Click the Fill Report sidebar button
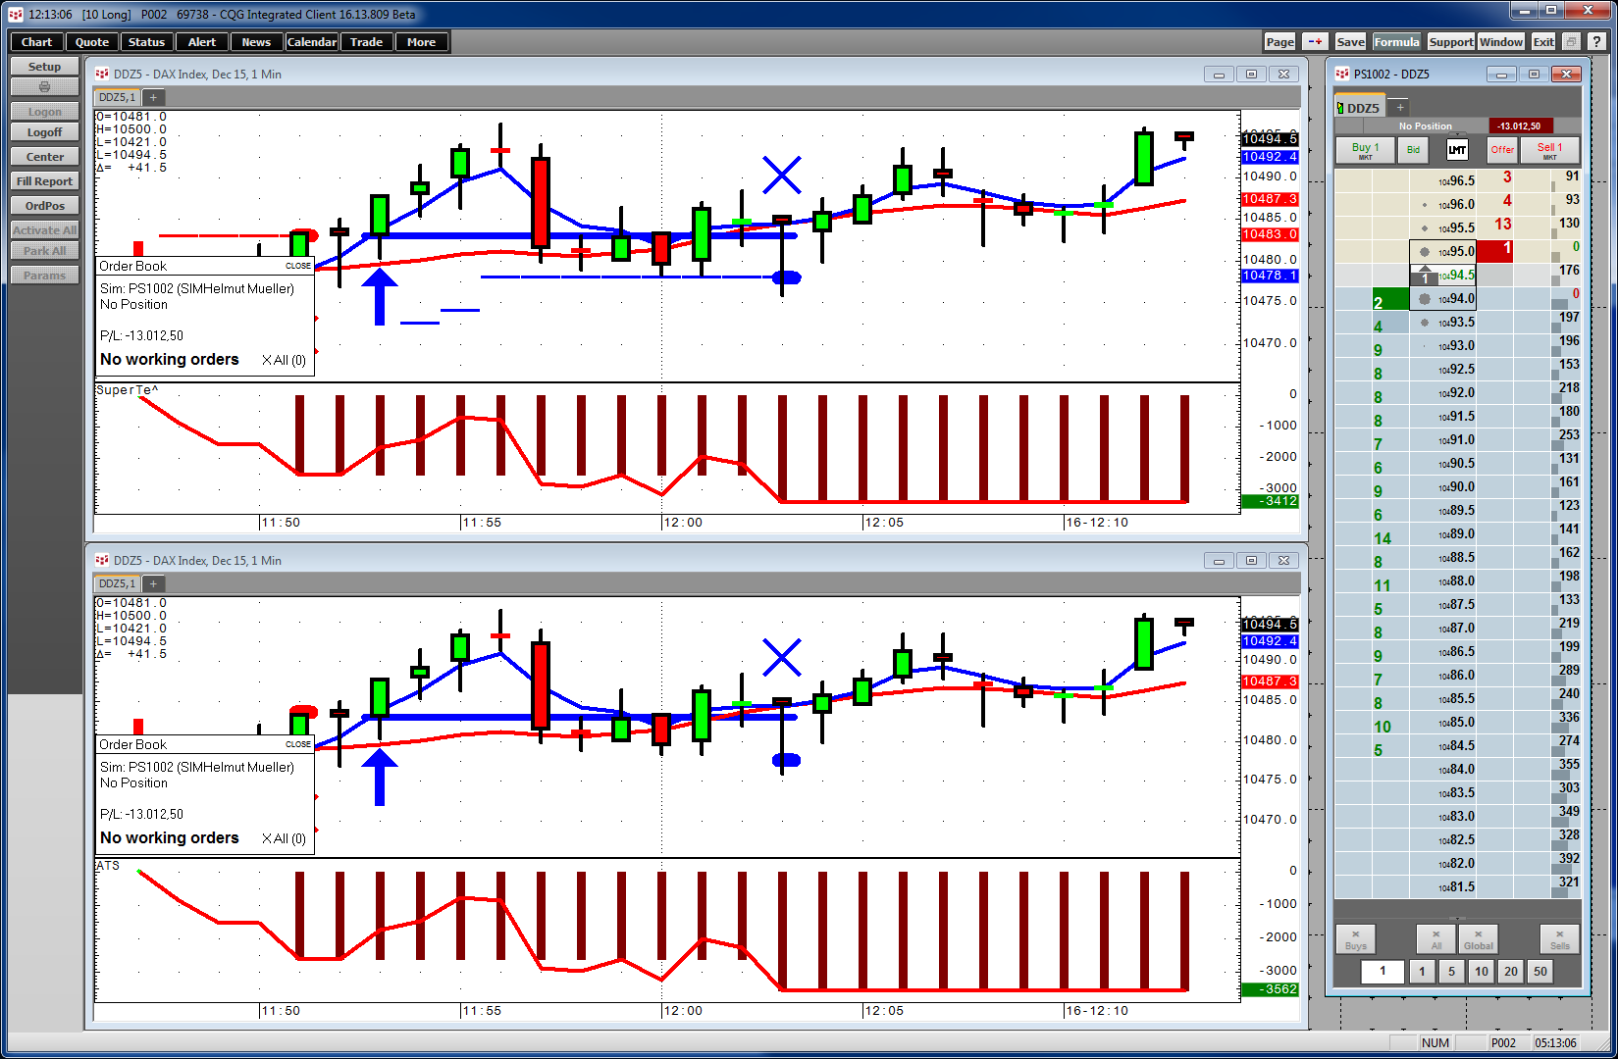This screenshot has width=1618, height=1059. [44, 181]
